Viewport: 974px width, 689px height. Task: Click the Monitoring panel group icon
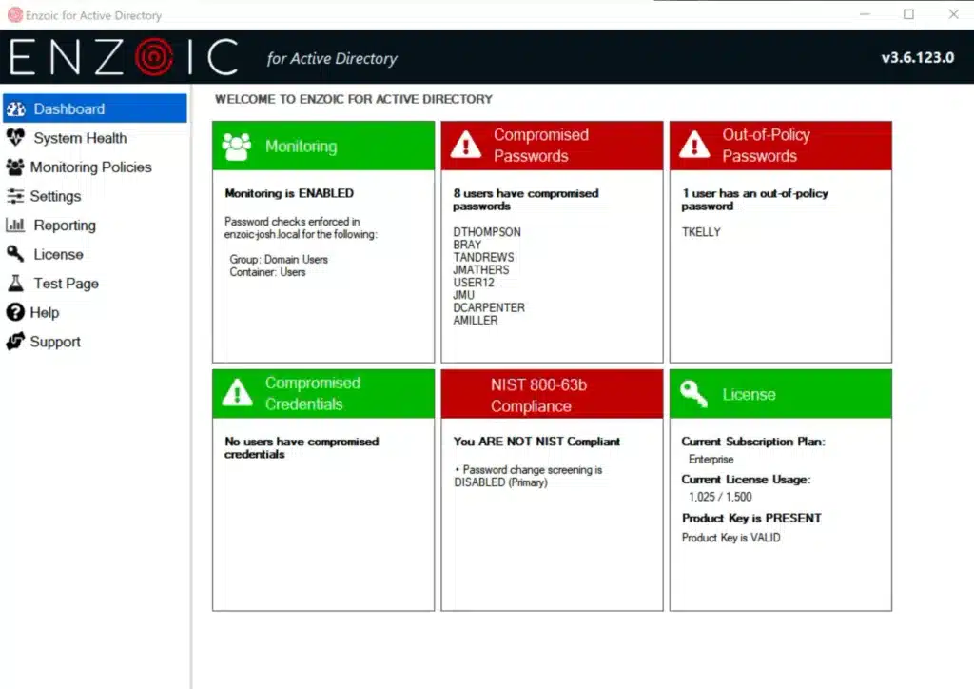(235, 146)
